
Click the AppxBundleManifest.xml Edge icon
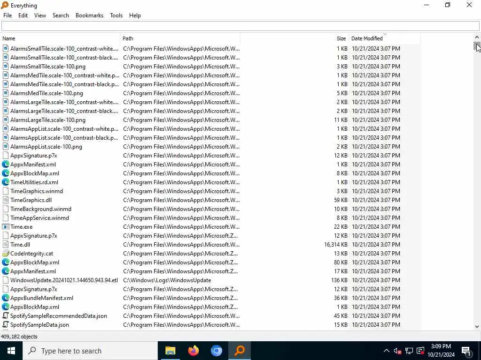coord(5,298)
